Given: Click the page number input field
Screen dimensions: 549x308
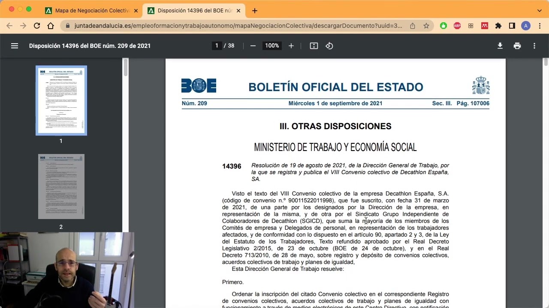Looking at the screenshot, I should point(217,46).
